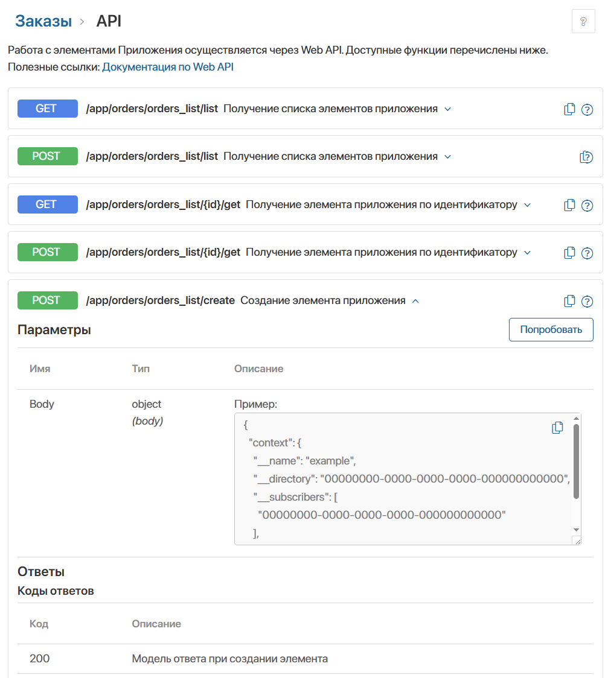Click the Коды ответов subheading
The height and width of the screenshot is (678, 608).
click(x=56, y=591)
